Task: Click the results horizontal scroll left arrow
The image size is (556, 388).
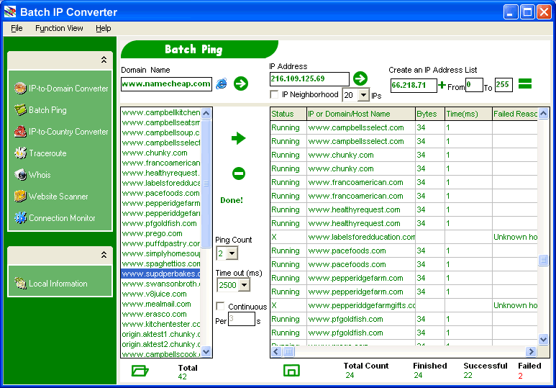Action: click(x=276, y=351)
